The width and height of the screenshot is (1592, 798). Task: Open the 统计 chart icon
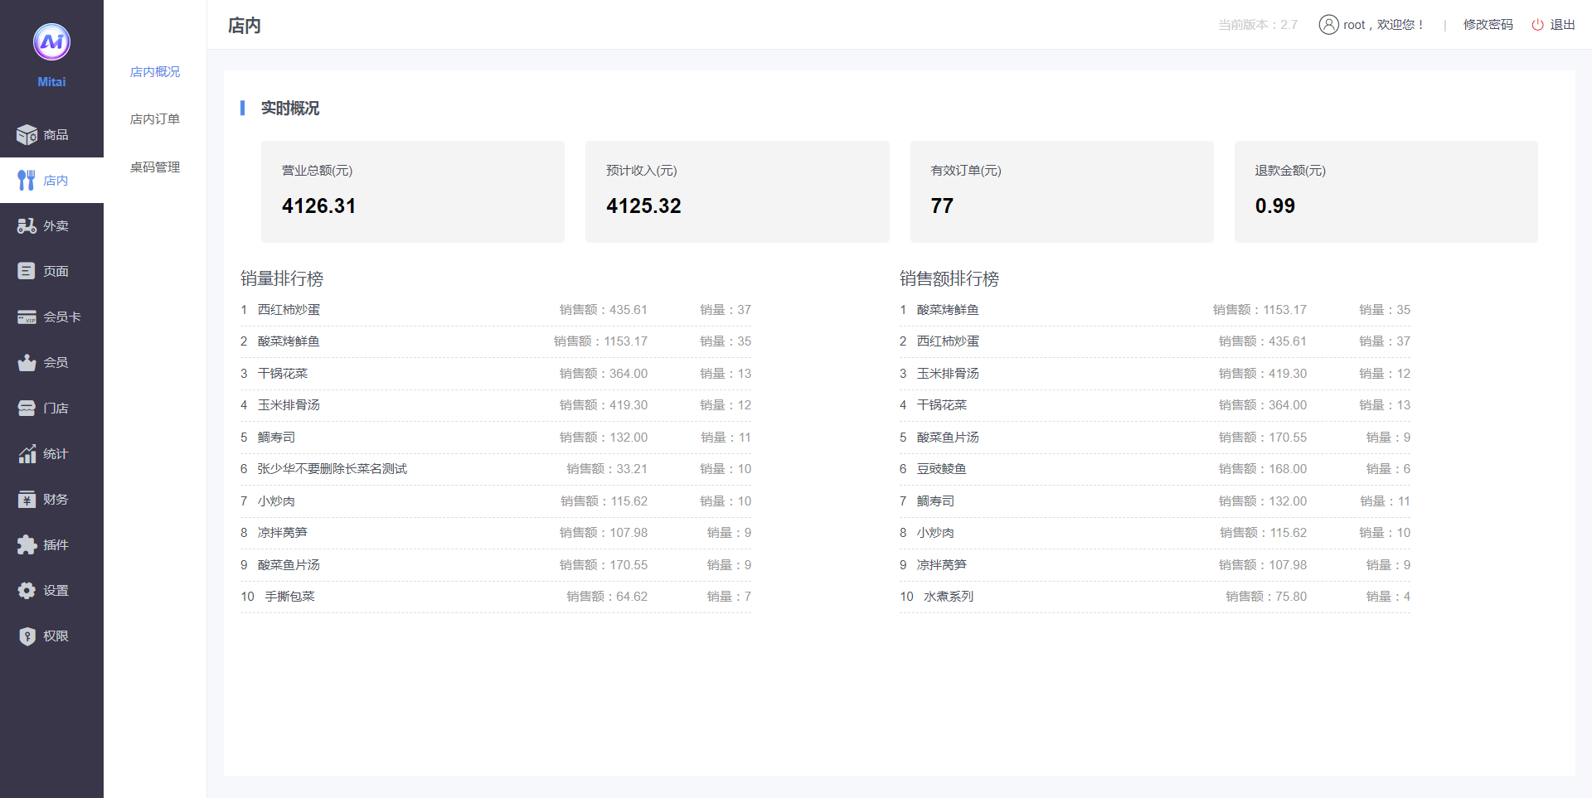tap(27, 453)
